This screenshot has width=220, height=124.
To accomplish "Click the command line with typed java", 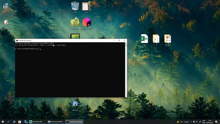I will [28, 49].
